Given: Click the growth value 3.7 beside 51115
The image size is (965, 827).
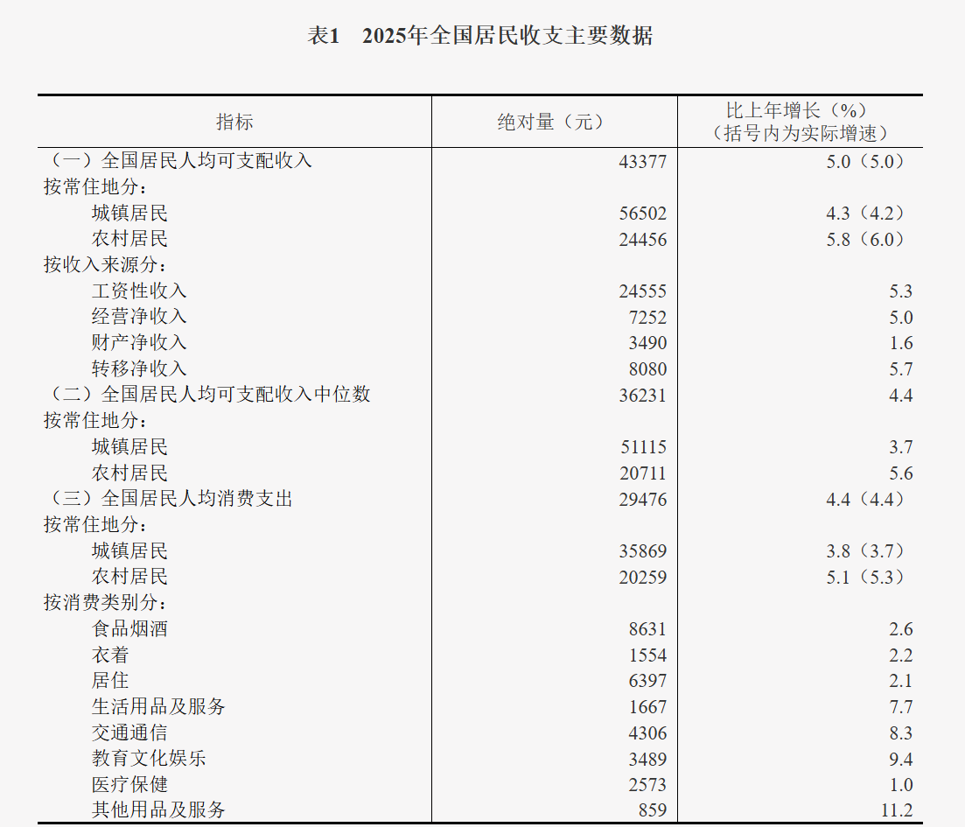Looking at the screenshot, I should pyautogui.click(x=900, y=448).
